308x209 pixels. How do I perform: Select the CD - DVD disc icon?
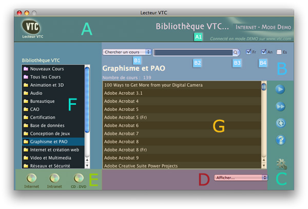79,178
